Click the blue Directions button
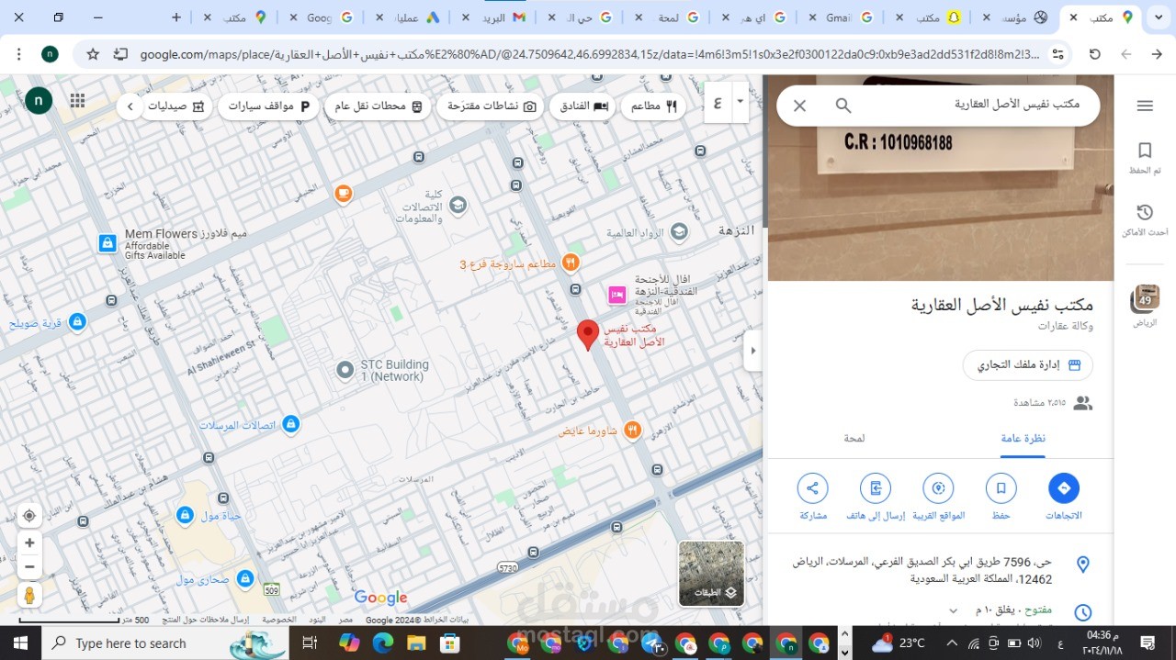Screen dimensions: 1176x660 point(1064,496)
